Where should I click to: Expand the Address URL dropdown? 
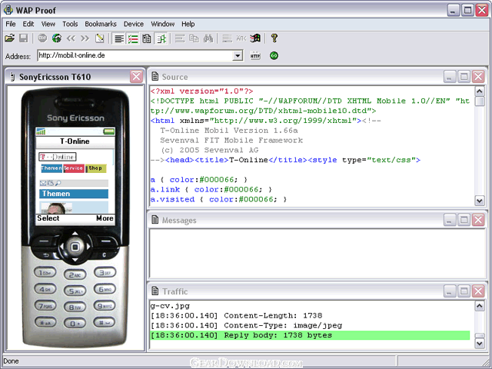pos(238,56)
